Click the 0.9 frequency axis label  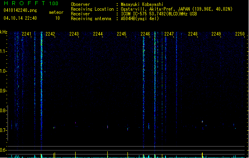tap(3, 91)
